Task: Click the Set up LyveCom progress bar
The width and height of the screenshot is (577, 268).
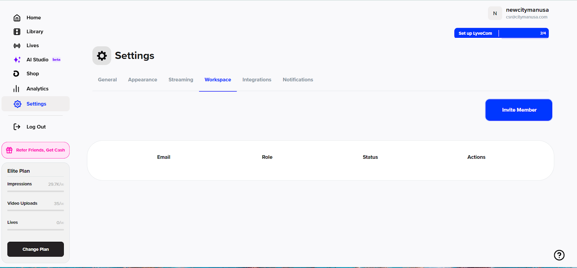Action: tap(501, 33)
